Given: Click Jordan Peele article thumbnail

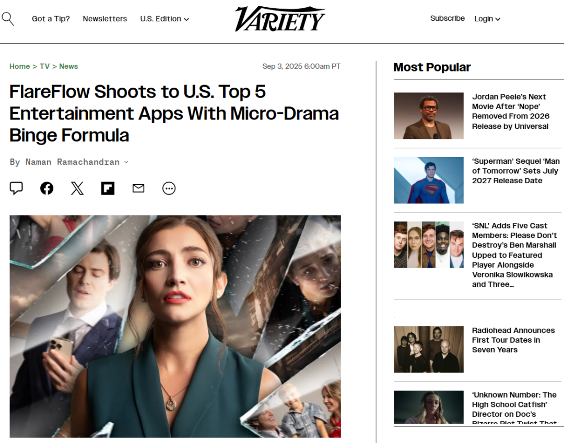Looking at the screenshot, I should (428, 116).
